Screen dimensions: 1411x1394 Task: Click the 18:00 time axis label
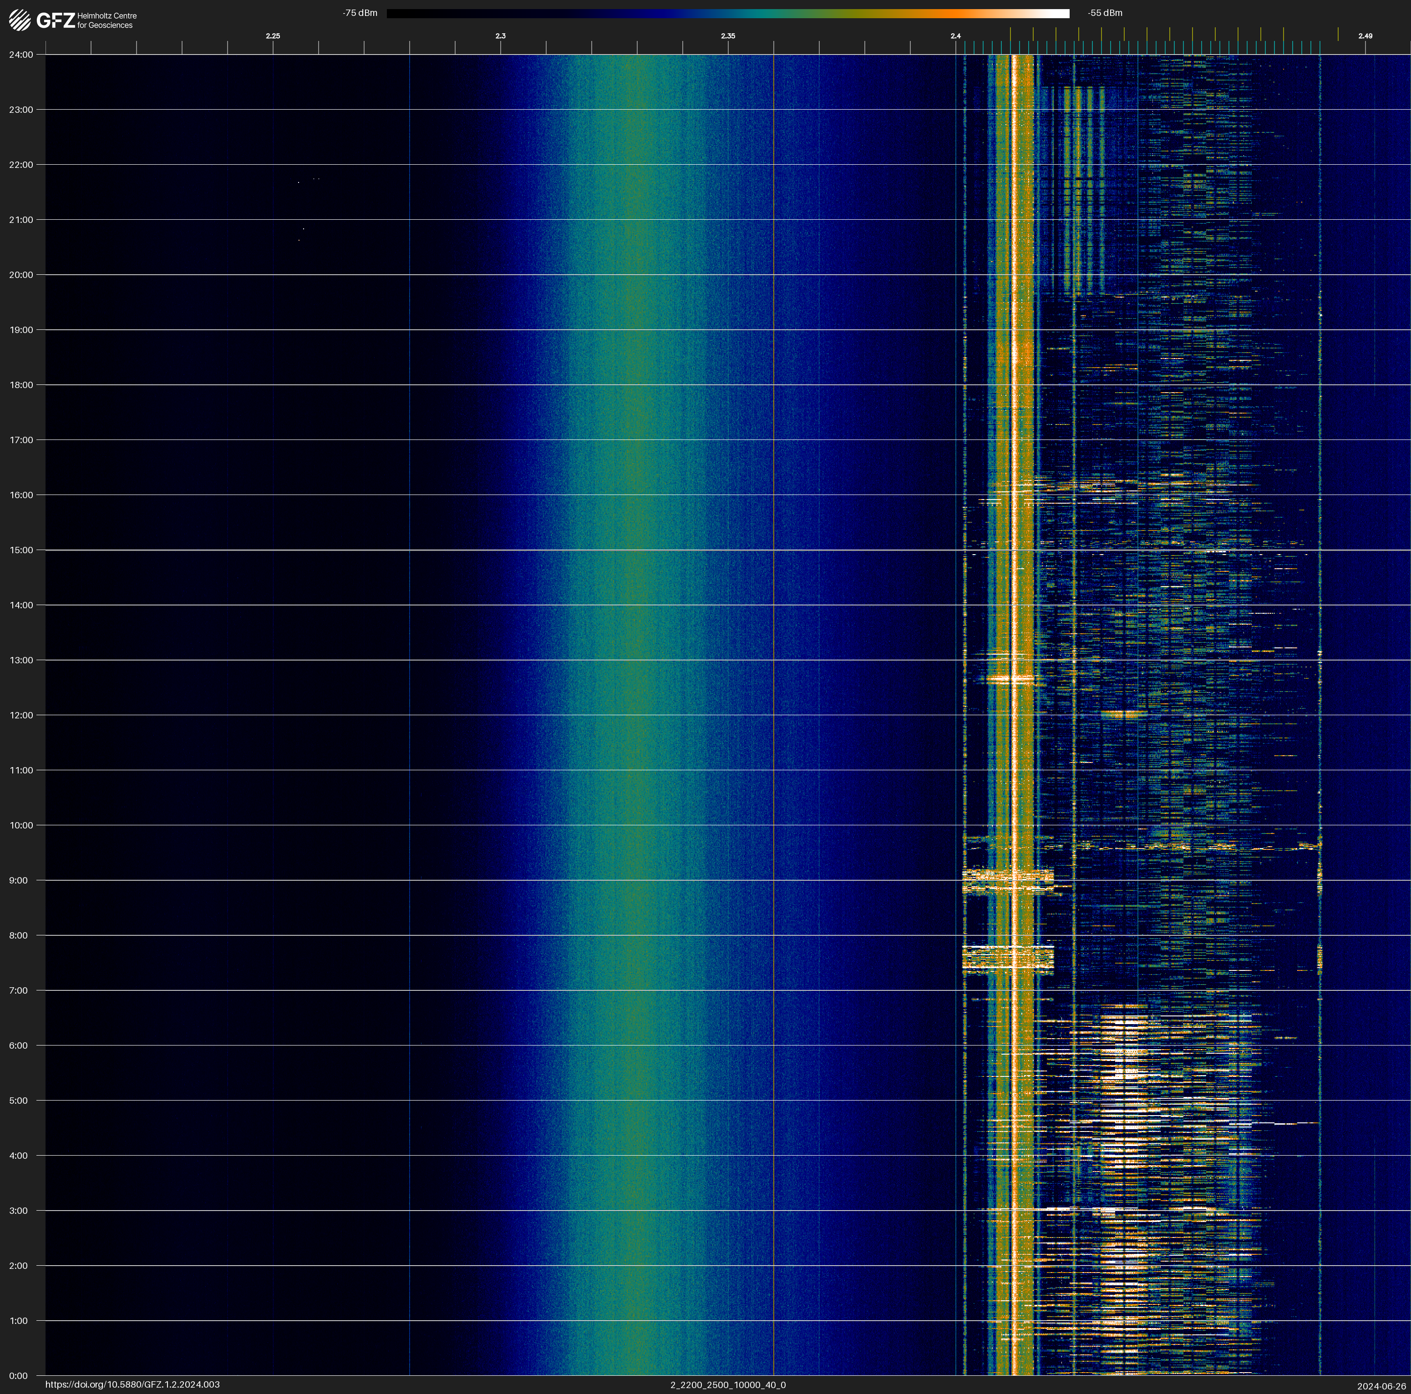[x=21, y=384]
